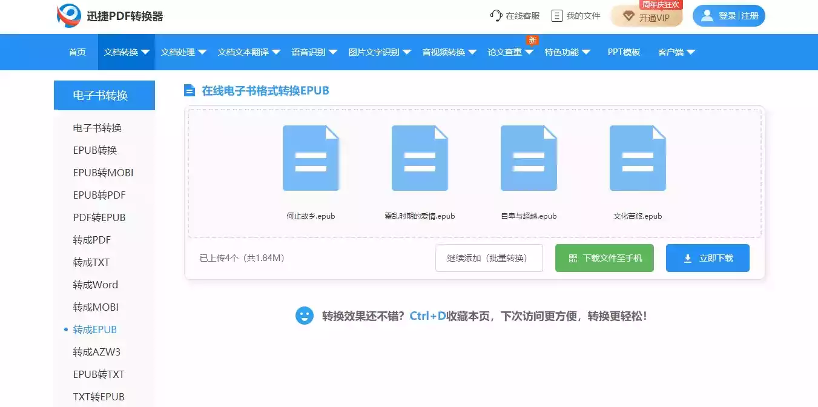The height and width of the screenshot is (407, 818).
Task: Click the 霍乱时期的爱情.epub file thumbnail
Action: click(420, 157)
